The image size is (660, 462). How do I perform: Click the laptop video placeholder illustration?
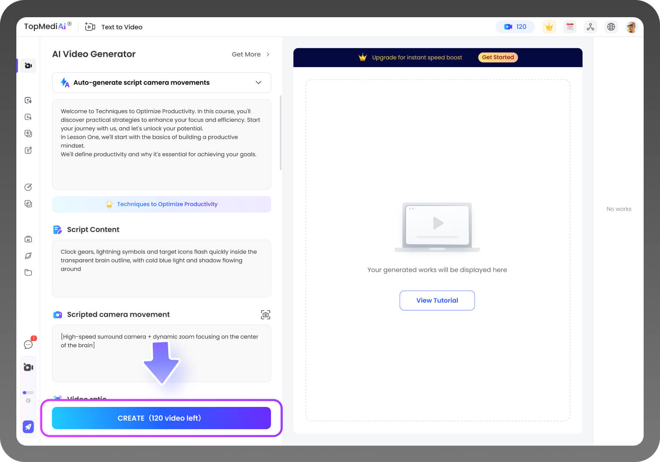click(437, 227)
